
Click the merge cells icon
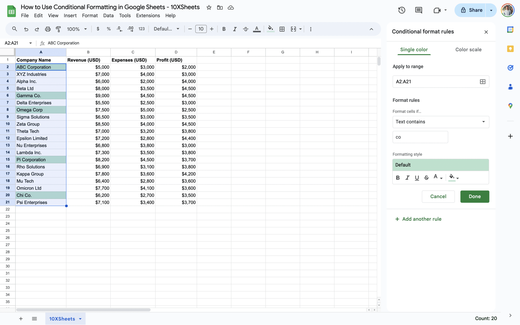294,29
